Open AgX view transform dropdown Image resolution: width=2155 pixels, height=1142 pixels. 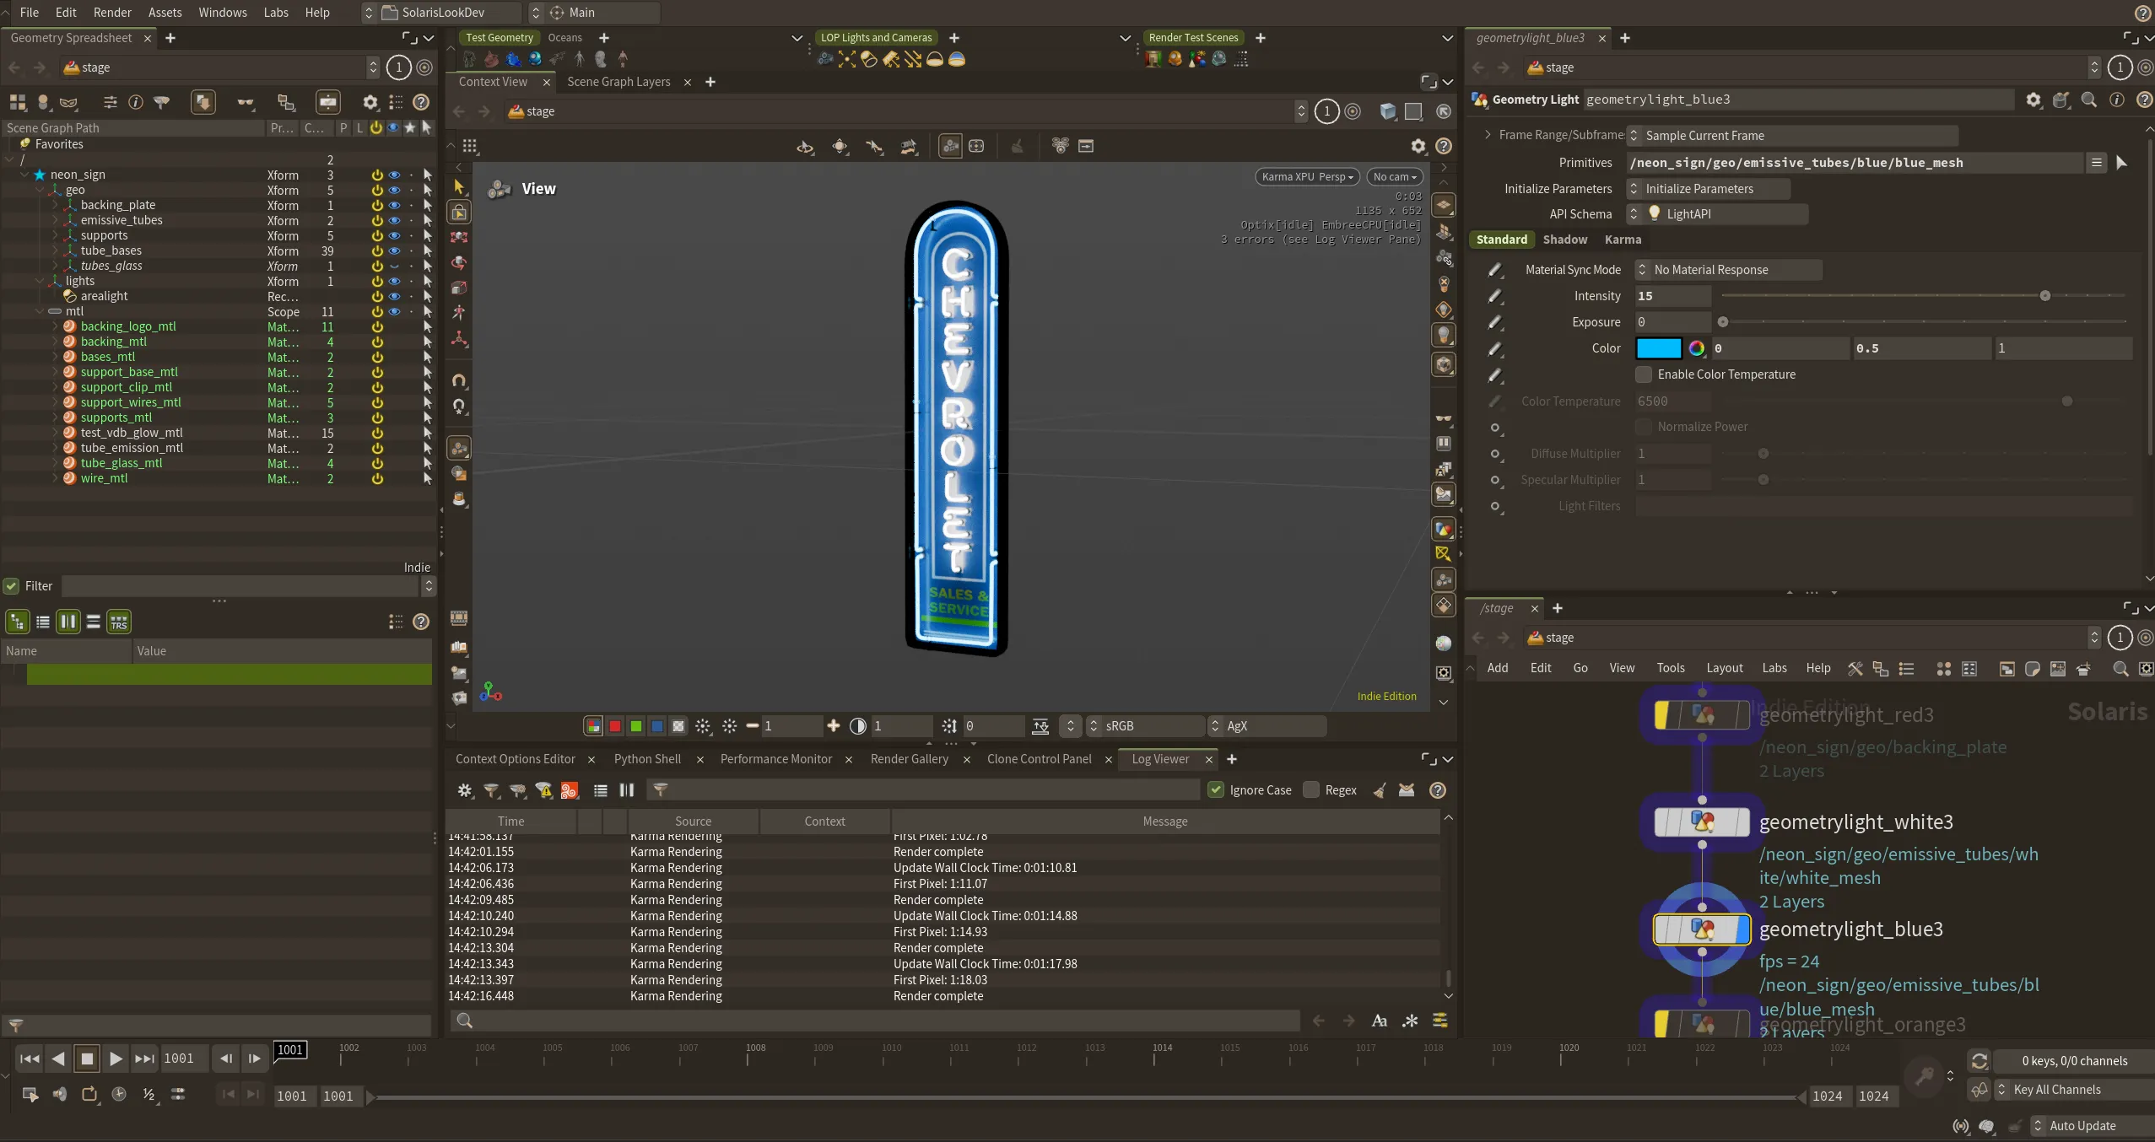(x=1267, y=726)
